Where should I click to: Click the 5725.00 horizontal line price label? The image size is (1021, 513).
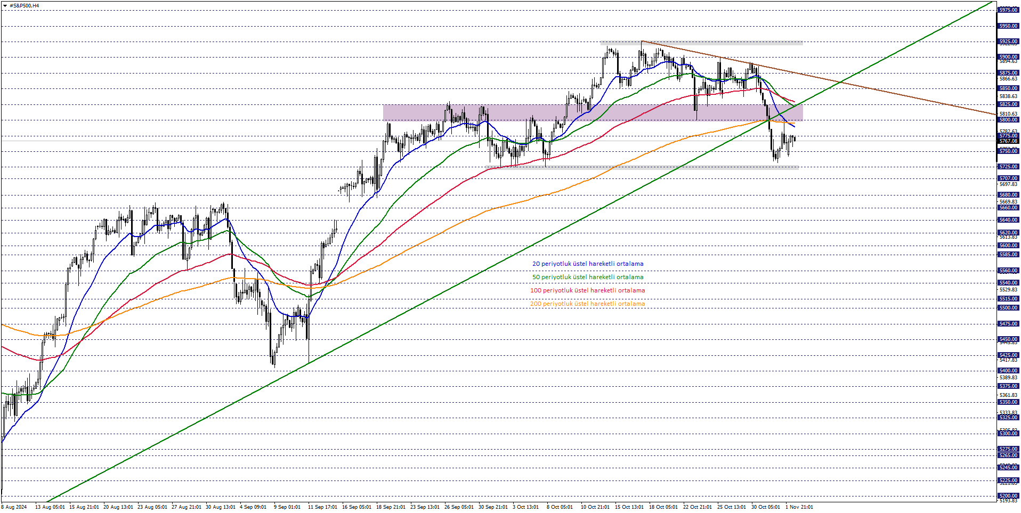[x=1008, y=167]
